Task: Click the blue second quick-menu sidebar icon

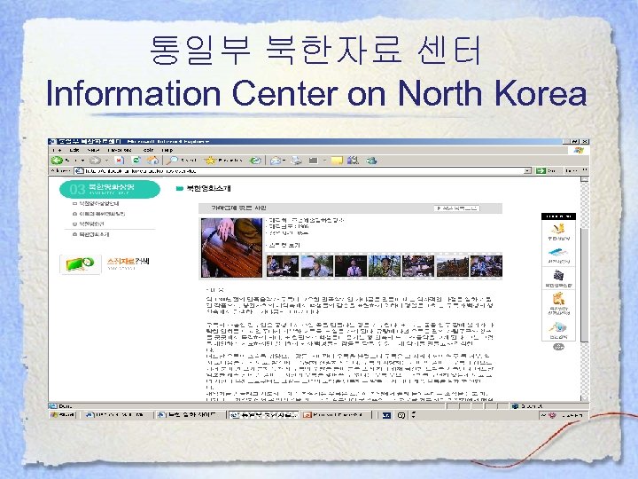Action: tap(558, 252)
